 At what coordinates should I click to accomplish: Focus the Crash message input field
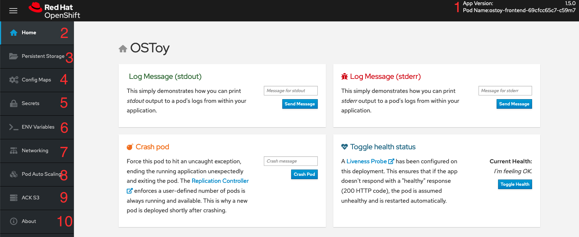pos(290,161)
